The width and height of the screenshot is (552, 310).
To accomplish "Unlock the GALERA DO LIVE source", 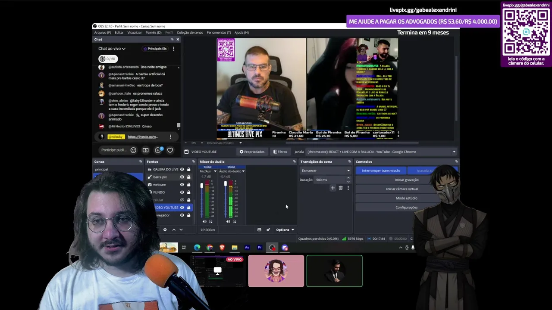I will [x=188, y=169].
